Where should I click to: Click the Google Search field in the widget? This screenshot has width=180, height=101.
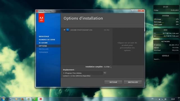coord(166,59)
